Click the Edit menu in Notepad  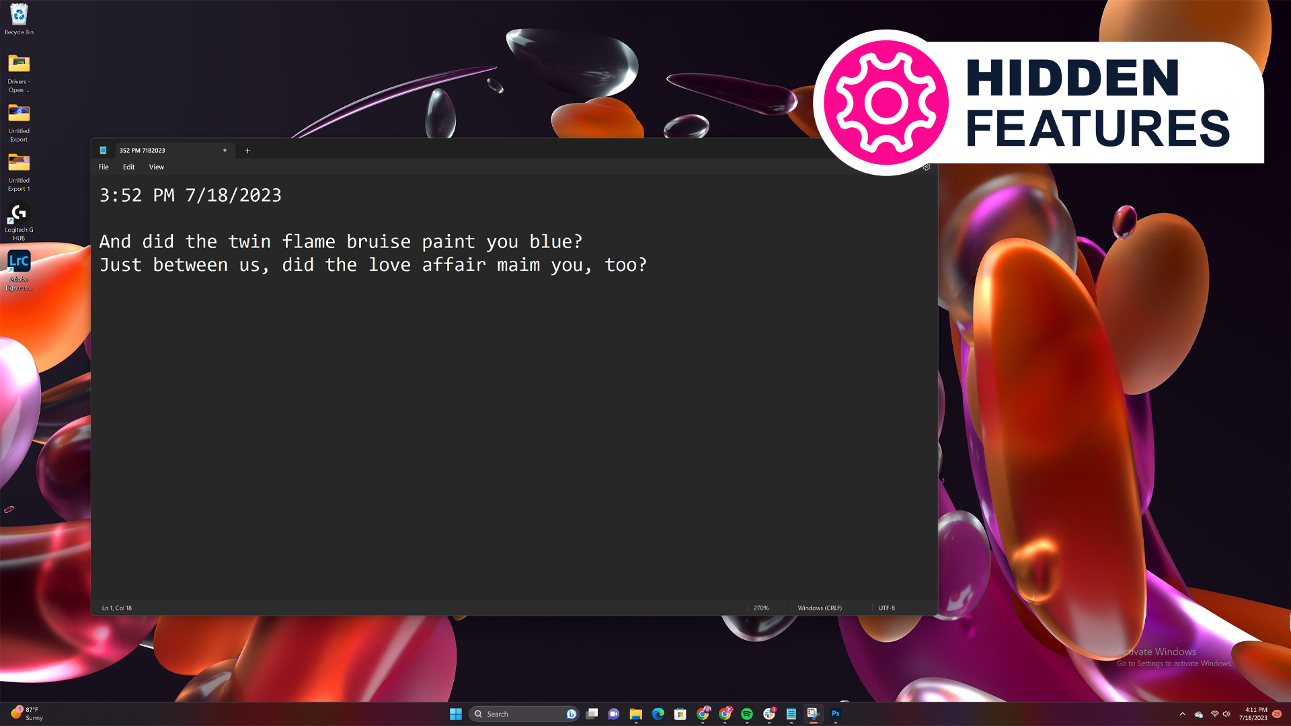coord(128,167)
